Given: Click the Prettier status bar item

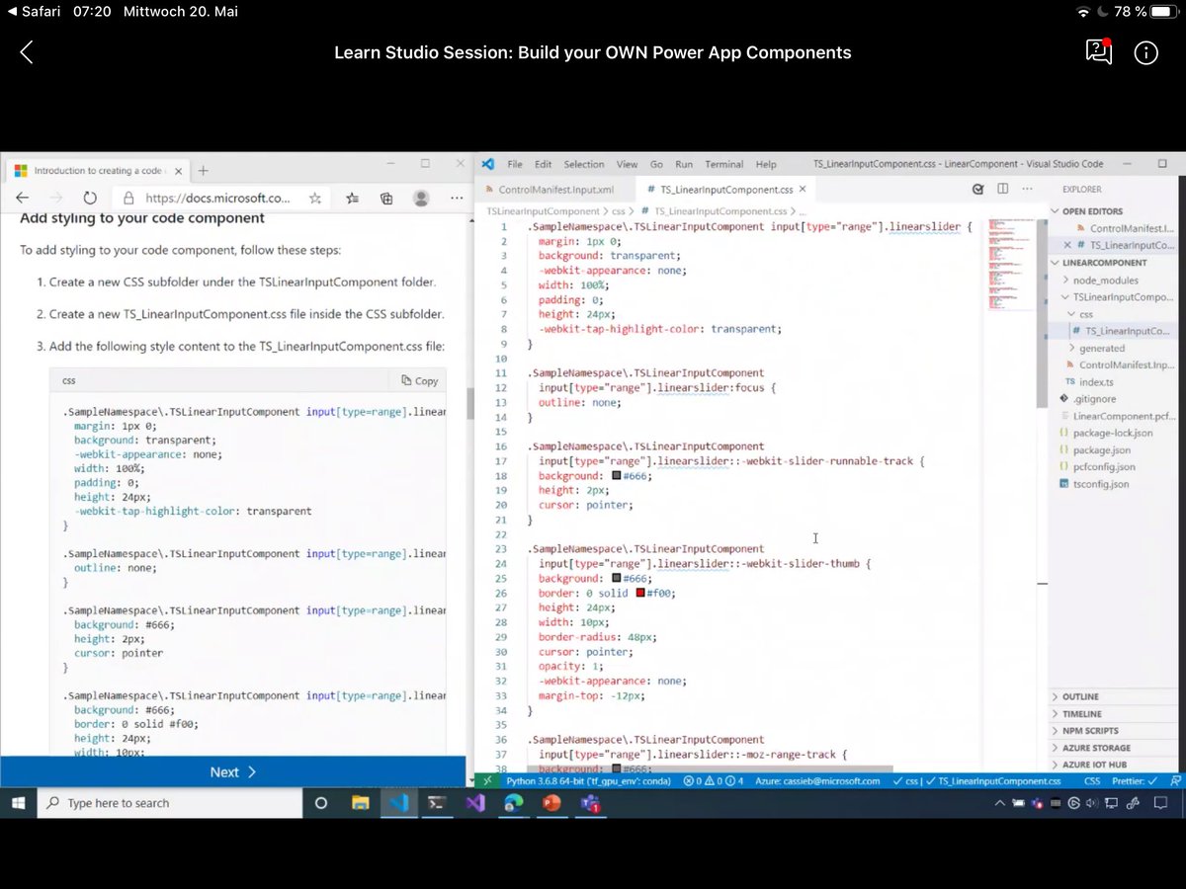Looking at the screenshot, I should pos(1133,780).
